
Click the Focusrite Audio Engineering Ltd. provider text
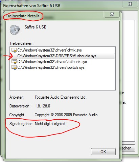point(61,97)
